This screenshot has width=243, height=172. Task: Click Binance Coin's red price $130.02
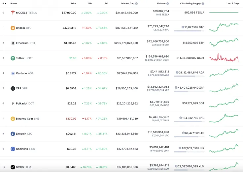pos(71,119)
